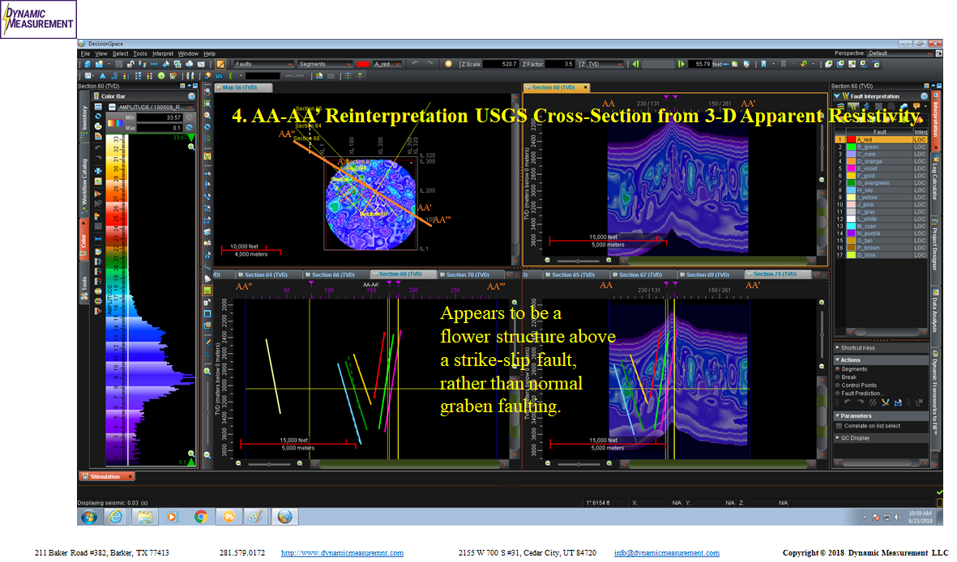Screen dimensions: 957x562
Task: Click the red active fault color swatch
Action: point(363,64)
